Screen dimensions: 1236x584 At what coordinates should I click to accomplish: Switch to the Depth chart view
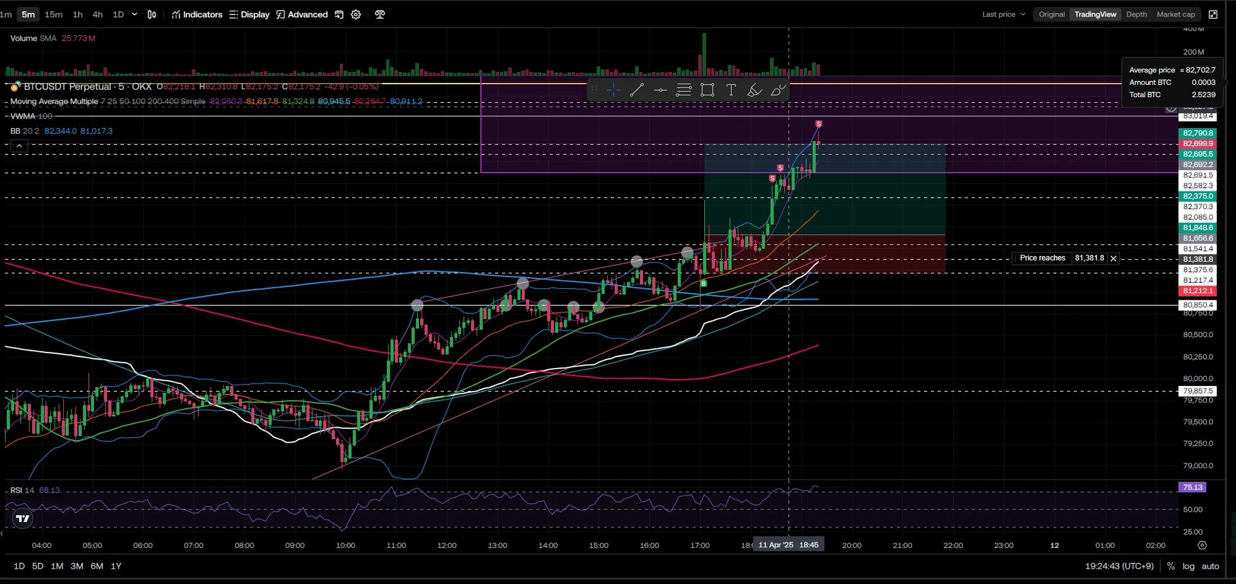(x=1137, y=14)
